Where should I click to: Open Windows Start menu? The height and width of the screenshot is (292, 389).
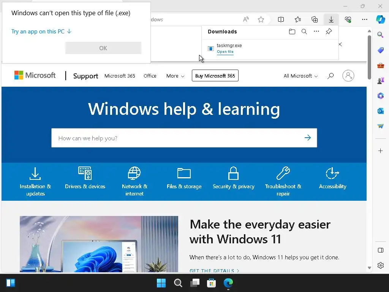pyautogui.click(x=161, y=283)
